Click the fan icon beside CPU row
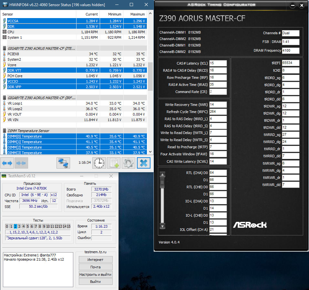This screenshot has height=290, width=309. [4, 32]
